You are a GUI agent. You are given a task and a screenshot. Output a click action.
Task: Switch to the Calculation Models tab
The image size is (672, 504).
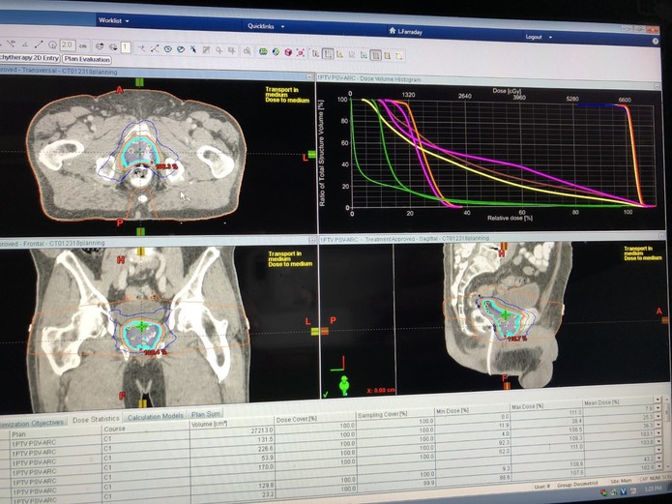pyautogui.click(x=156, y=416)
